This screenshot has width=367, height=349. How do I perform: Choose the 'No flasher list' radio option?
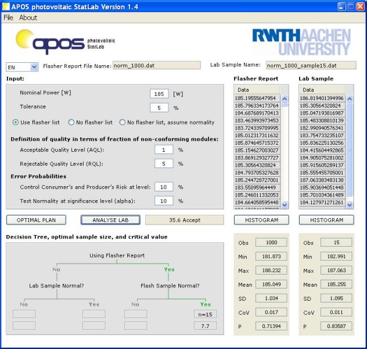[71, 122]
